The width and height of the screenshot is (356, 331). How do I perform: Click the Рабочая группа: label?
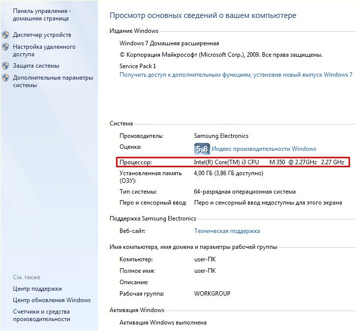point(142,294)
